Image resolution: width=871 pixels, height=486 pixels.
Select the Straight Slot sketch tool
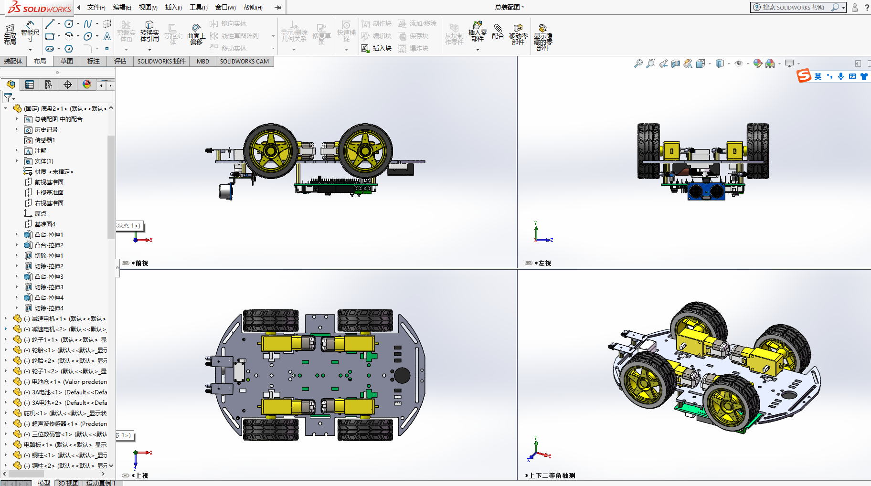(49, 49)
